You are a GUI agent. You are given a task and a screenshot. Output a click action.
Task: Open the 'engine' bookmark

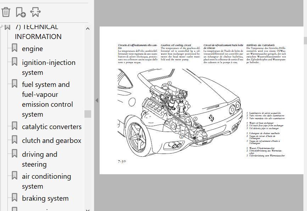tap(32, 49)
